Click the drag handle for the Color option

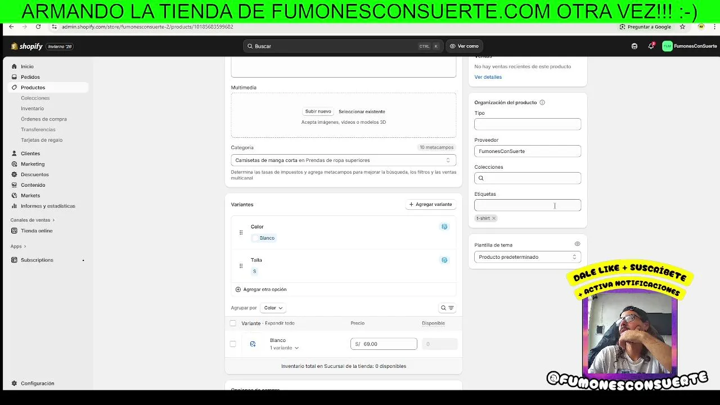tap(241, 232)
